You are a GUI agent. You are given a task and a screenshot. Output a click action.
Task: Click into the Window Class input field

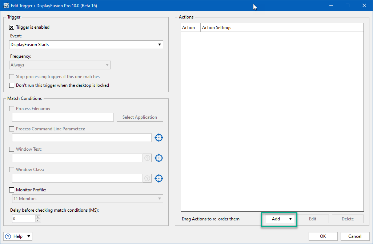(x=77, y=178)
